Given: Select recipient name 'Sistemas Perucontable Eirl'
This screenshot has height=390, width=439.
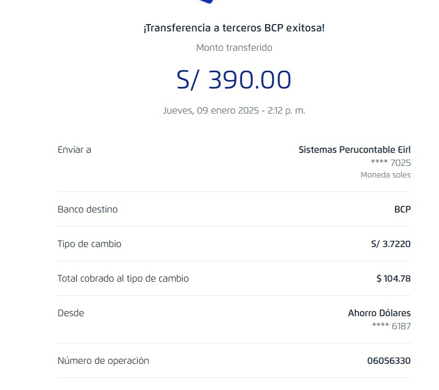Looking at the screenshot, I should tap(354, 150).
